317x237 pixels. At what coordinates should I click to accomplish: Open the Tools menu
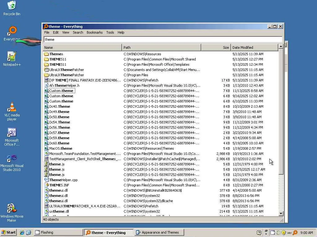tap(110, 32)
